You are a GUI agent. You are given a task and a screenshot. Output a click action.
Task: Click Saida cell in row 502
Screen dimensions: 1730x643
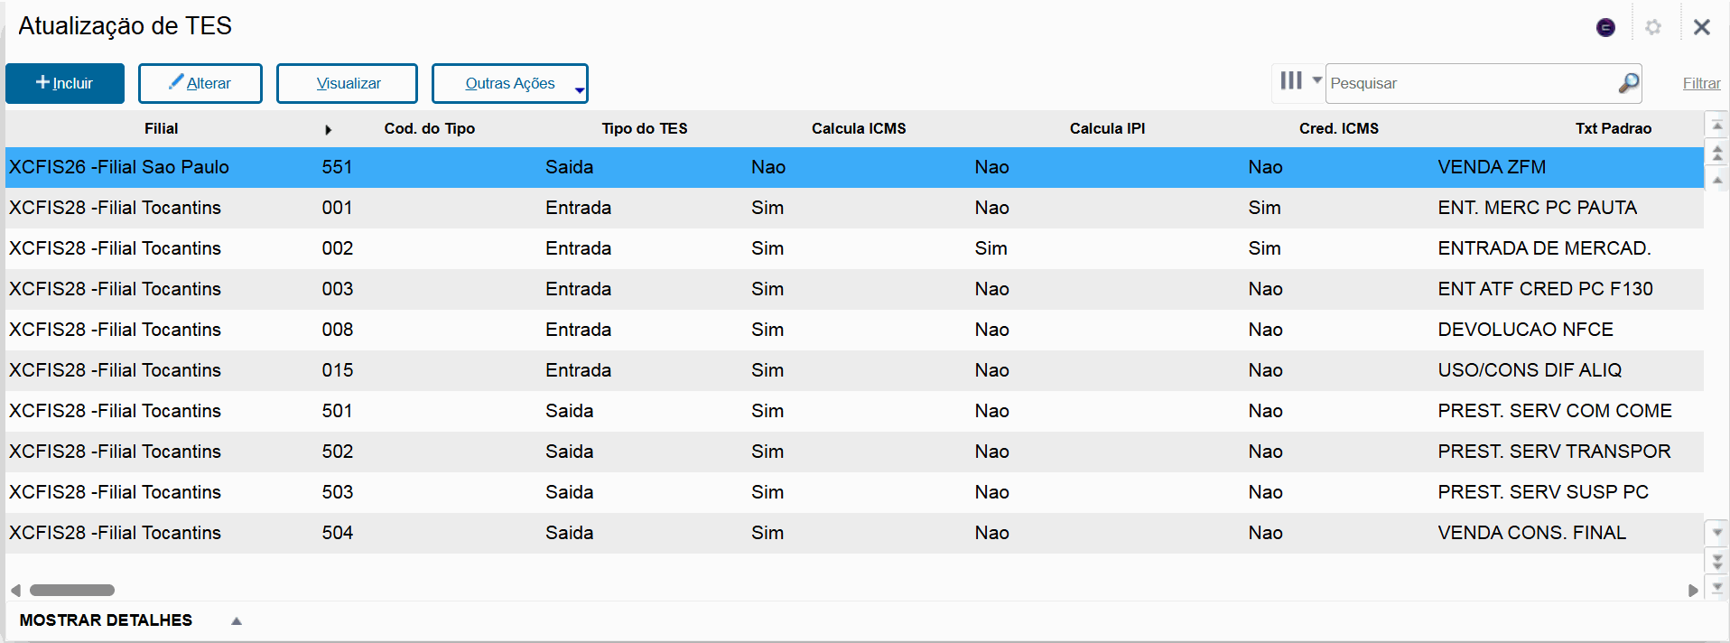click(569, 452)
